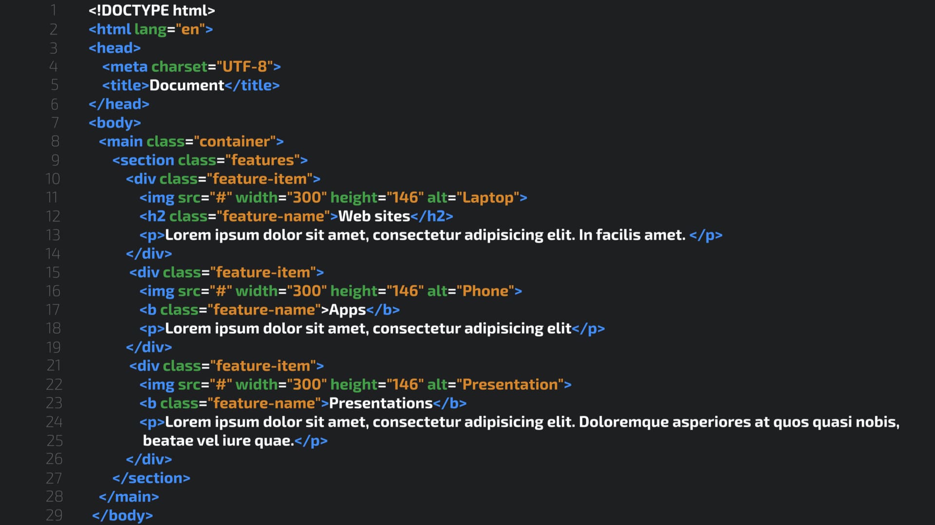Click line number 29 in gutter
This screenshot has width=935, height=525.
click(x=54, y=516)
